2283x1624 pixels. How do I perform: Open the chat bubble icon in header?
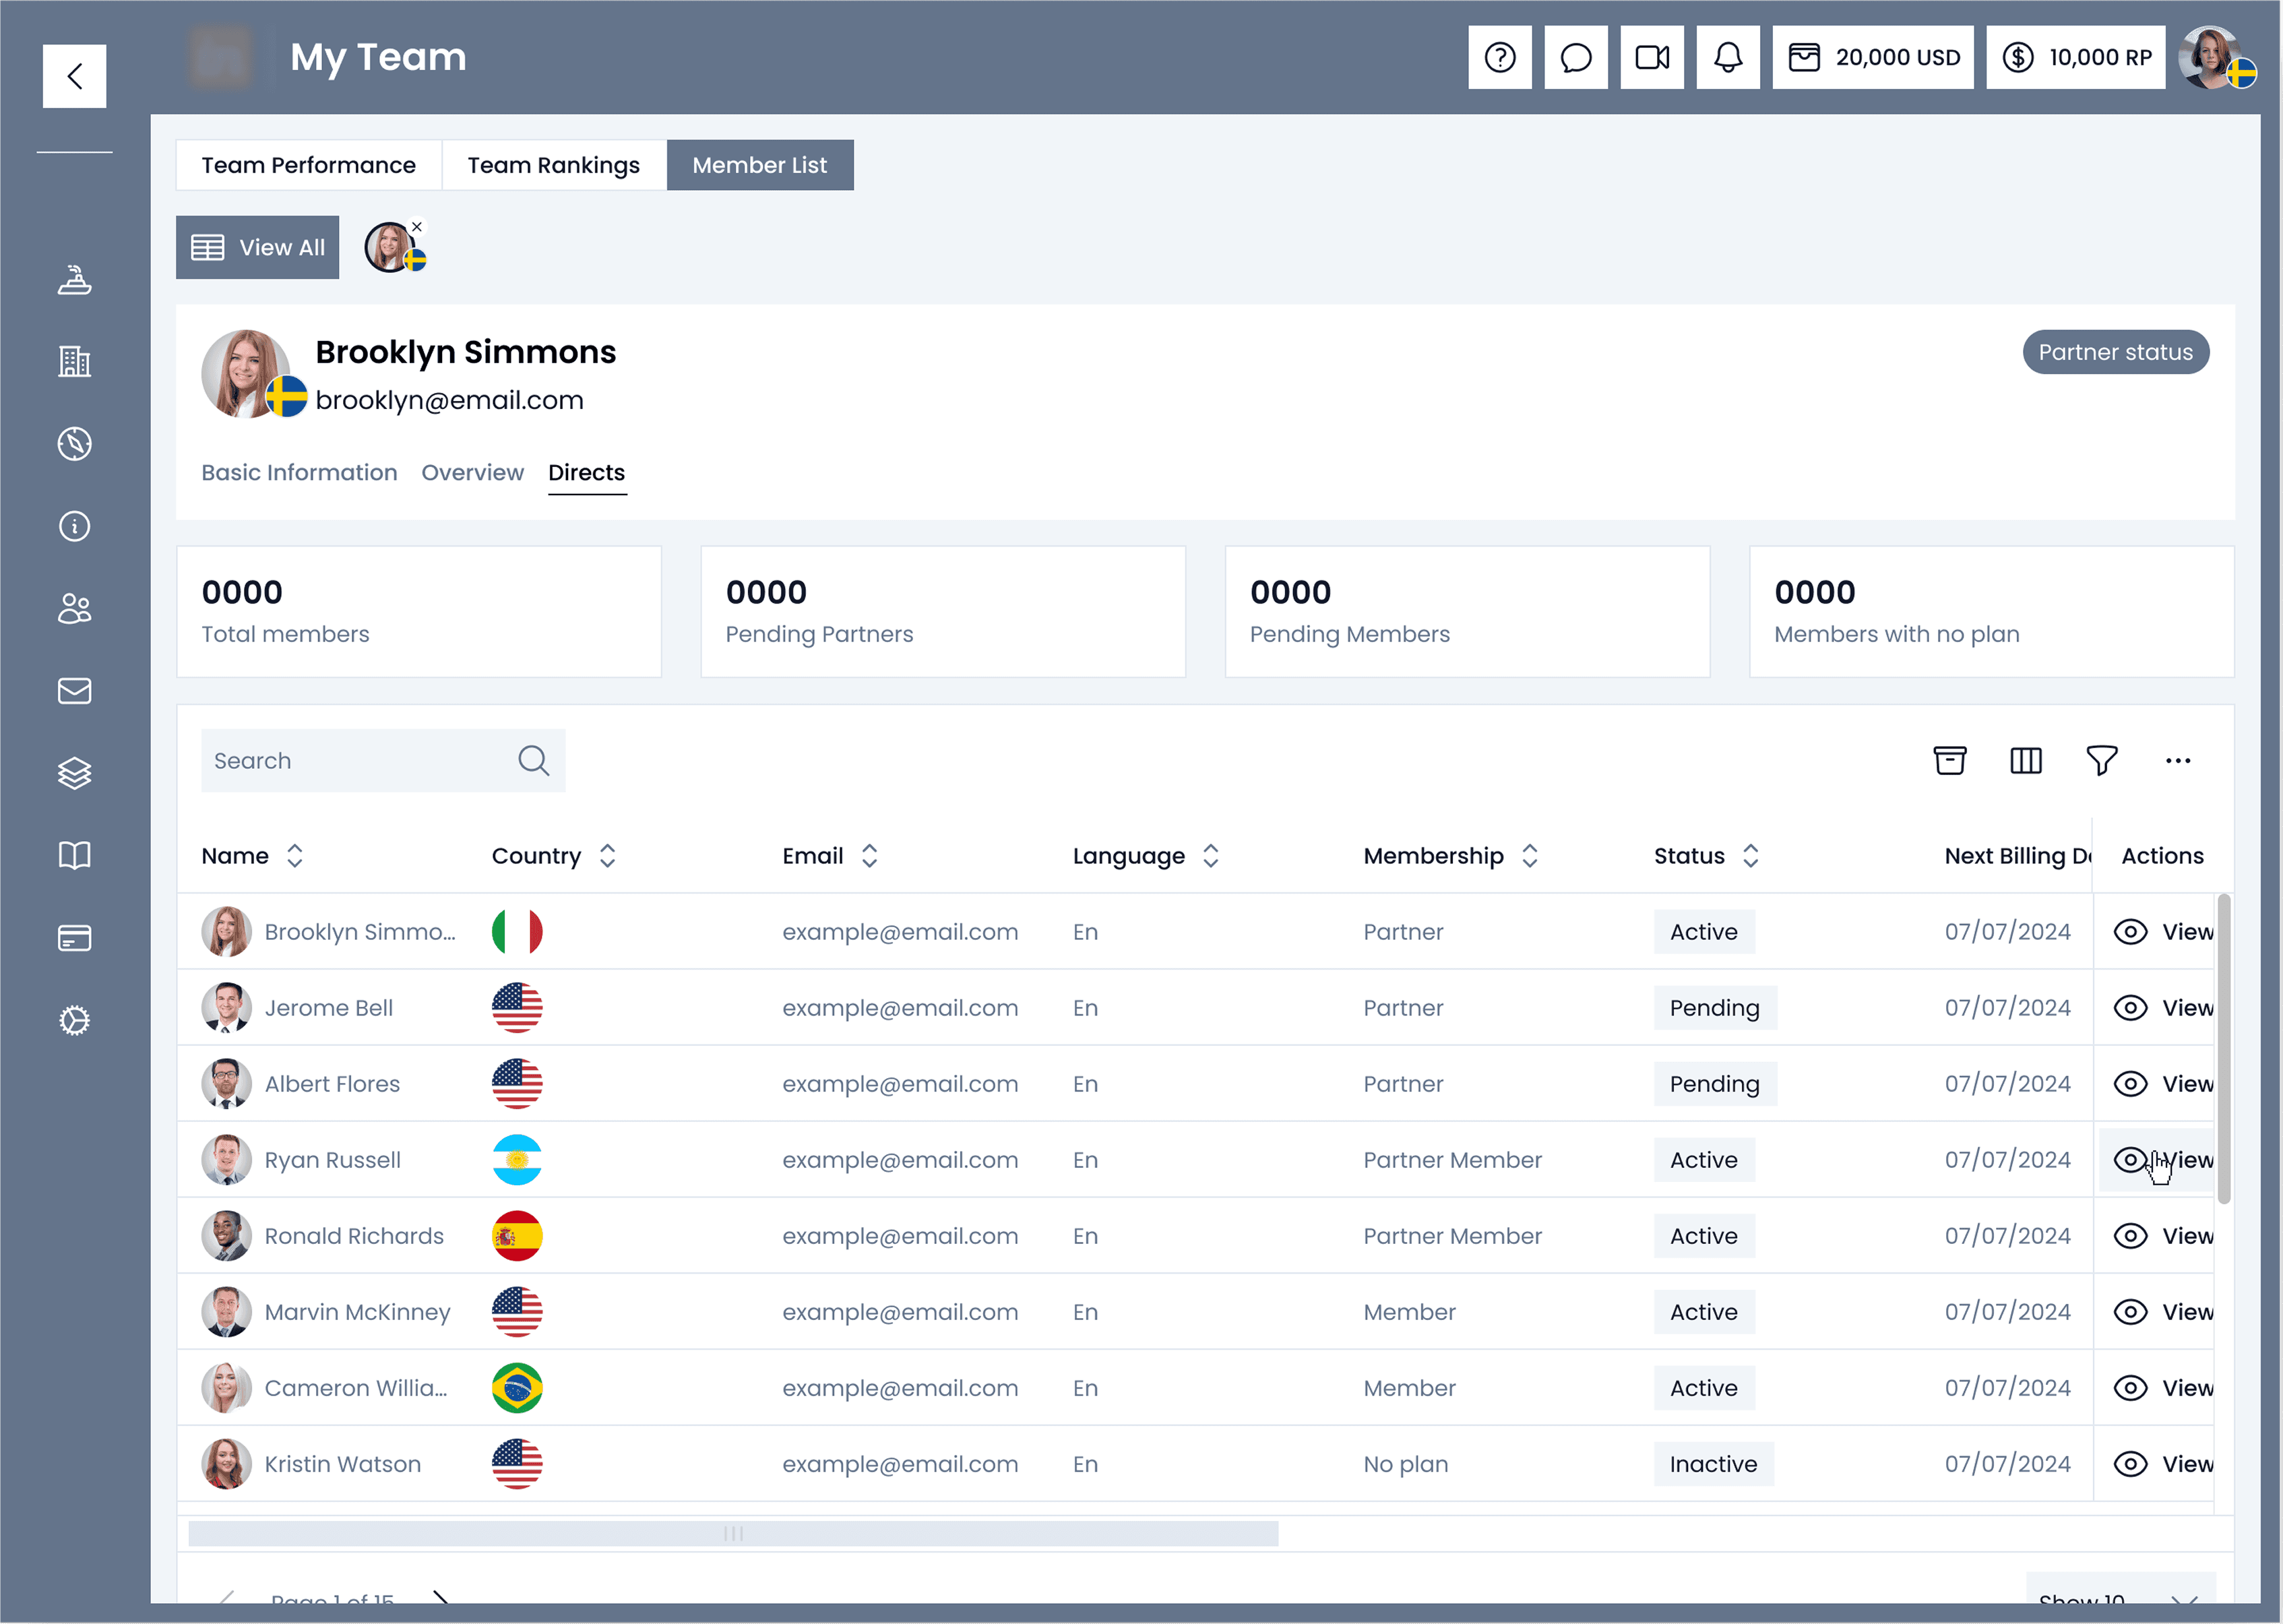pyautogui.click(x=1575, y=58)
